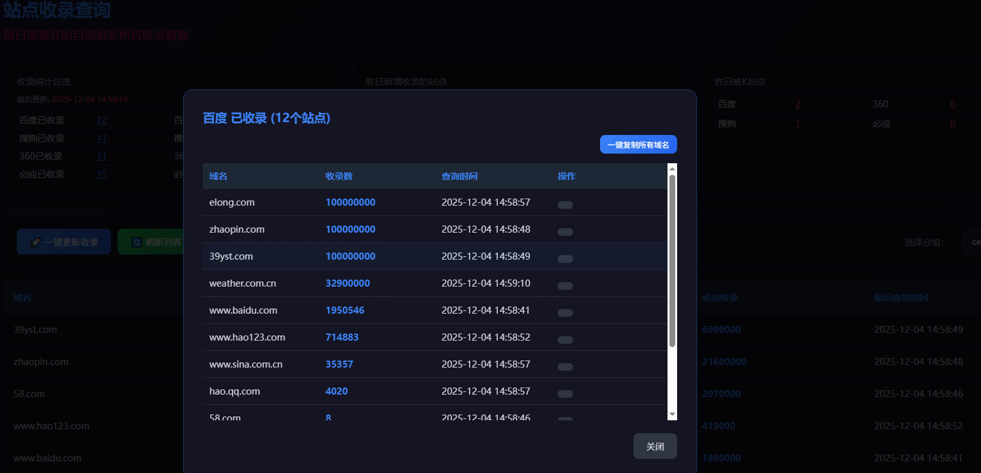Screen dimensions: 981x473
Task: Click the action pill in the weather.com.cn row
Action: pos(565,286)
